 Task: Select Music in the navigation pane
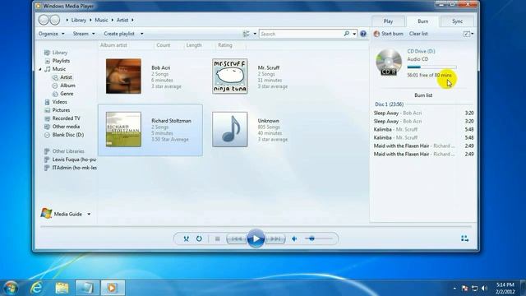tap(59, 69)
